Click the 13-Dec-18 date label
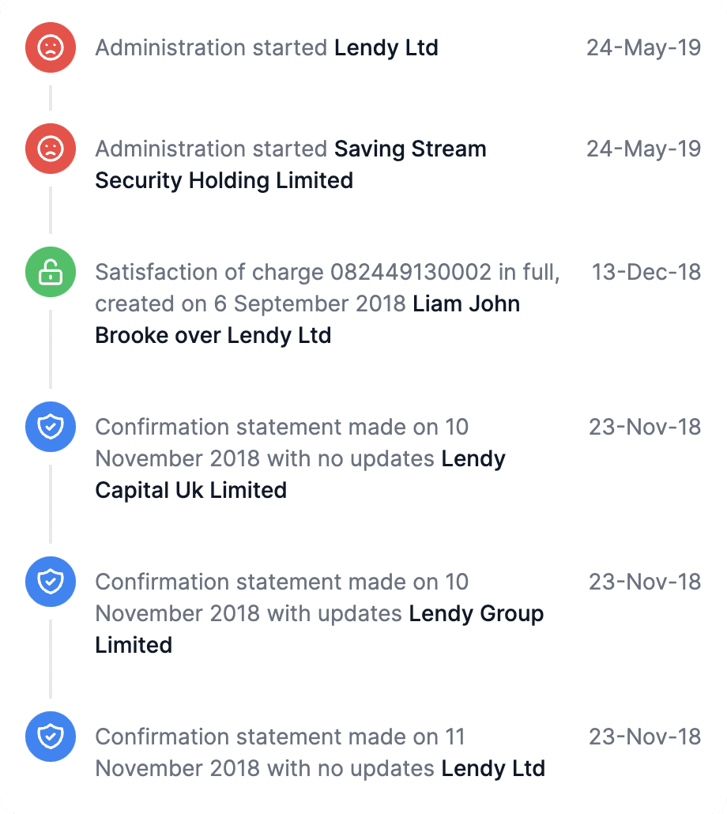This screenshot has height=814, width=727. 646,272
